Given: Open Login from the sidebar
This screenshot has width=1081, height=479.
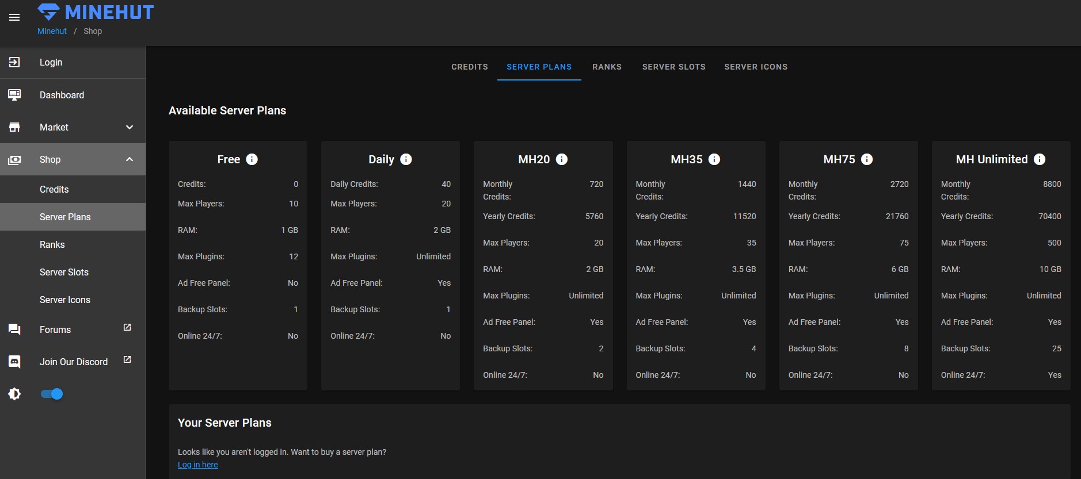Looking at the screenshot, I should point(51,62).
